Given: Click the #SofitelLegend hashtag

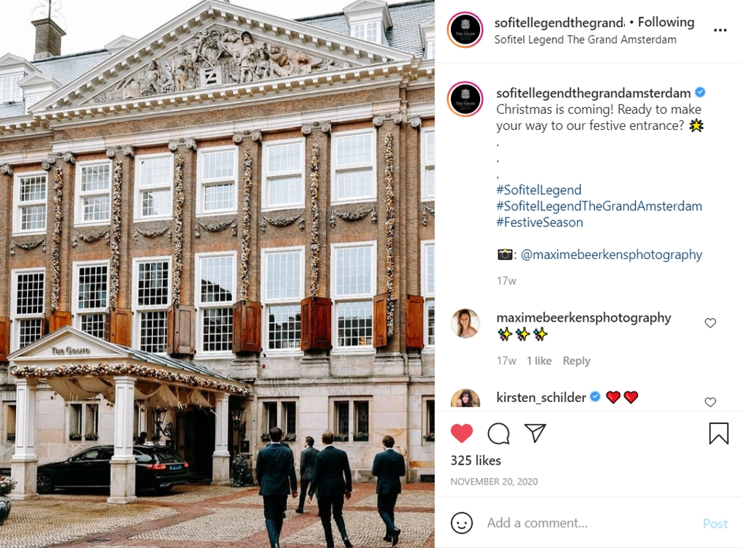Looking at the screenshot, I should click(539, 190).
